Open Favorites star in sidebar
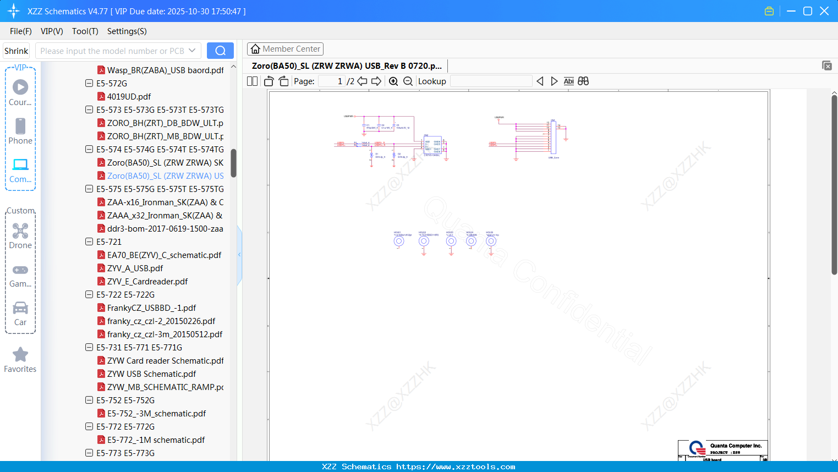The image size is (838, 472). click(x=20, y=360)
